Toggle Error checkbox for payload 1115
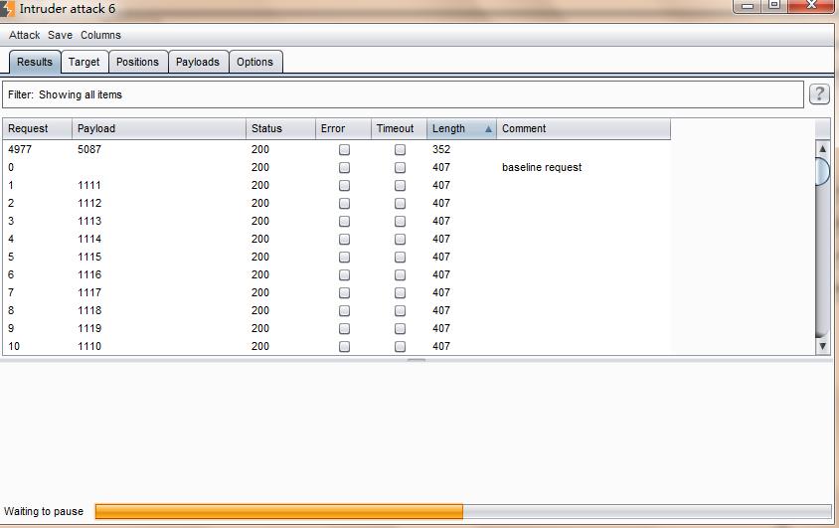The width and height of the screenshot is (839, 528). (345, 258)
